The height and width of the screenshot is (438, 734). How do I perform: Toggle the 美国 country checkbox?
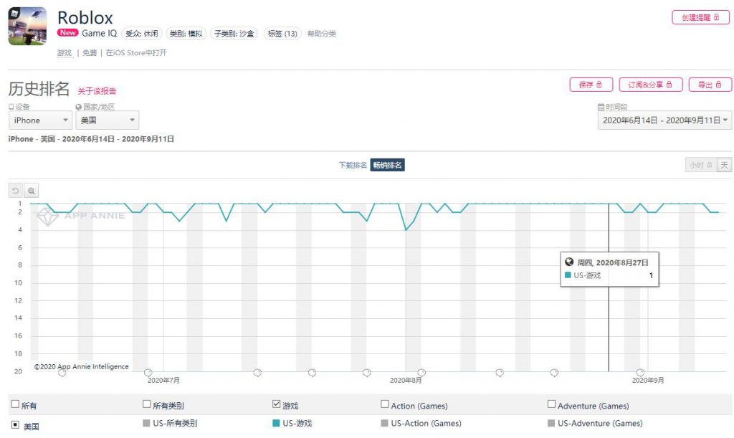coord(16,425)
